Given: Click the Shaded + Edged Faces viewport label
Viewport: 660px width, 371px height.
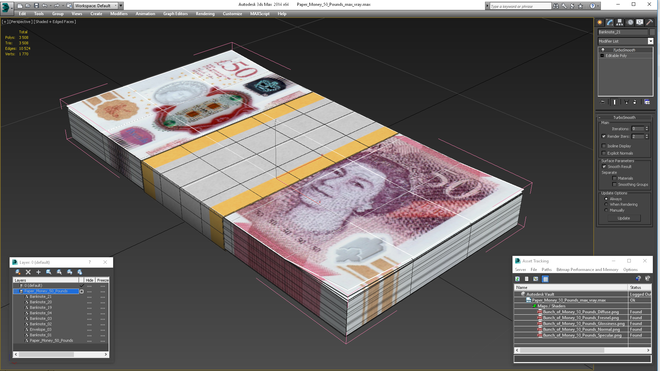Looking at the screenshot, I should pos(55,22).
